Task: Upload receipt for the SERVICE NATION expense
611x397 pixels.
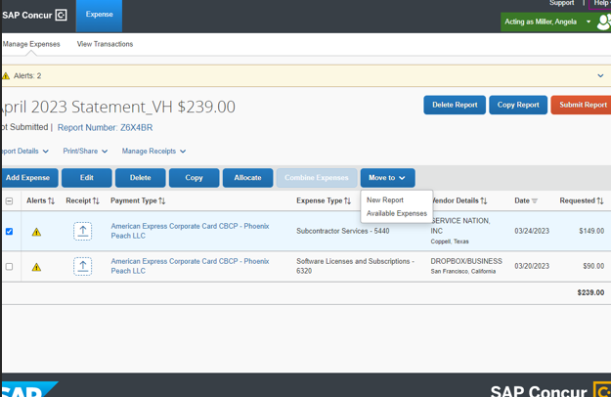Action: coord(83,232)
